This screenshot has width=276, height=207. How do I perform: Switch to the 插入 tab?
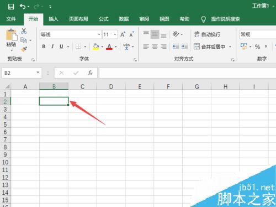pyautogui.click(x=54, y=19)
